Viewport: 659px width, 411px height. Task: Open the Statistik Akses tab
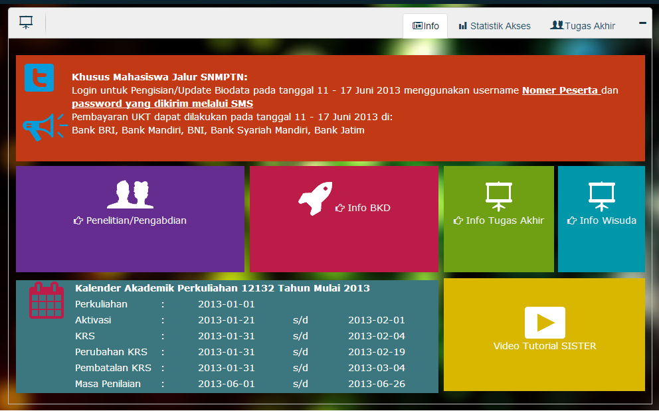494,26
